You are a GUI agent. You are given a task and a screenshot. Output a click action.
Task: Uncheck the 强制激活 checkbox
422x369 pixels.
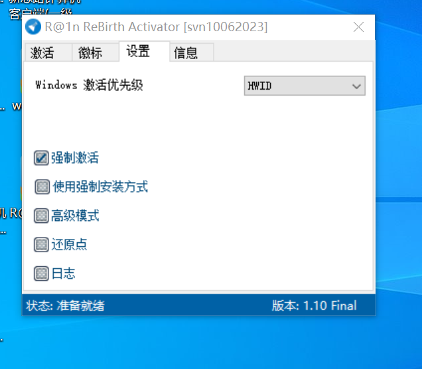point(41,158)
